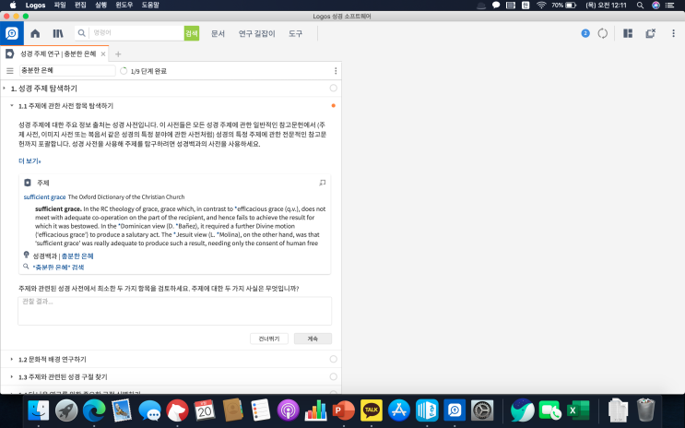Open Finder from the Dock
685x428 pixels.
pyautogui.click(x=39, y=410)
